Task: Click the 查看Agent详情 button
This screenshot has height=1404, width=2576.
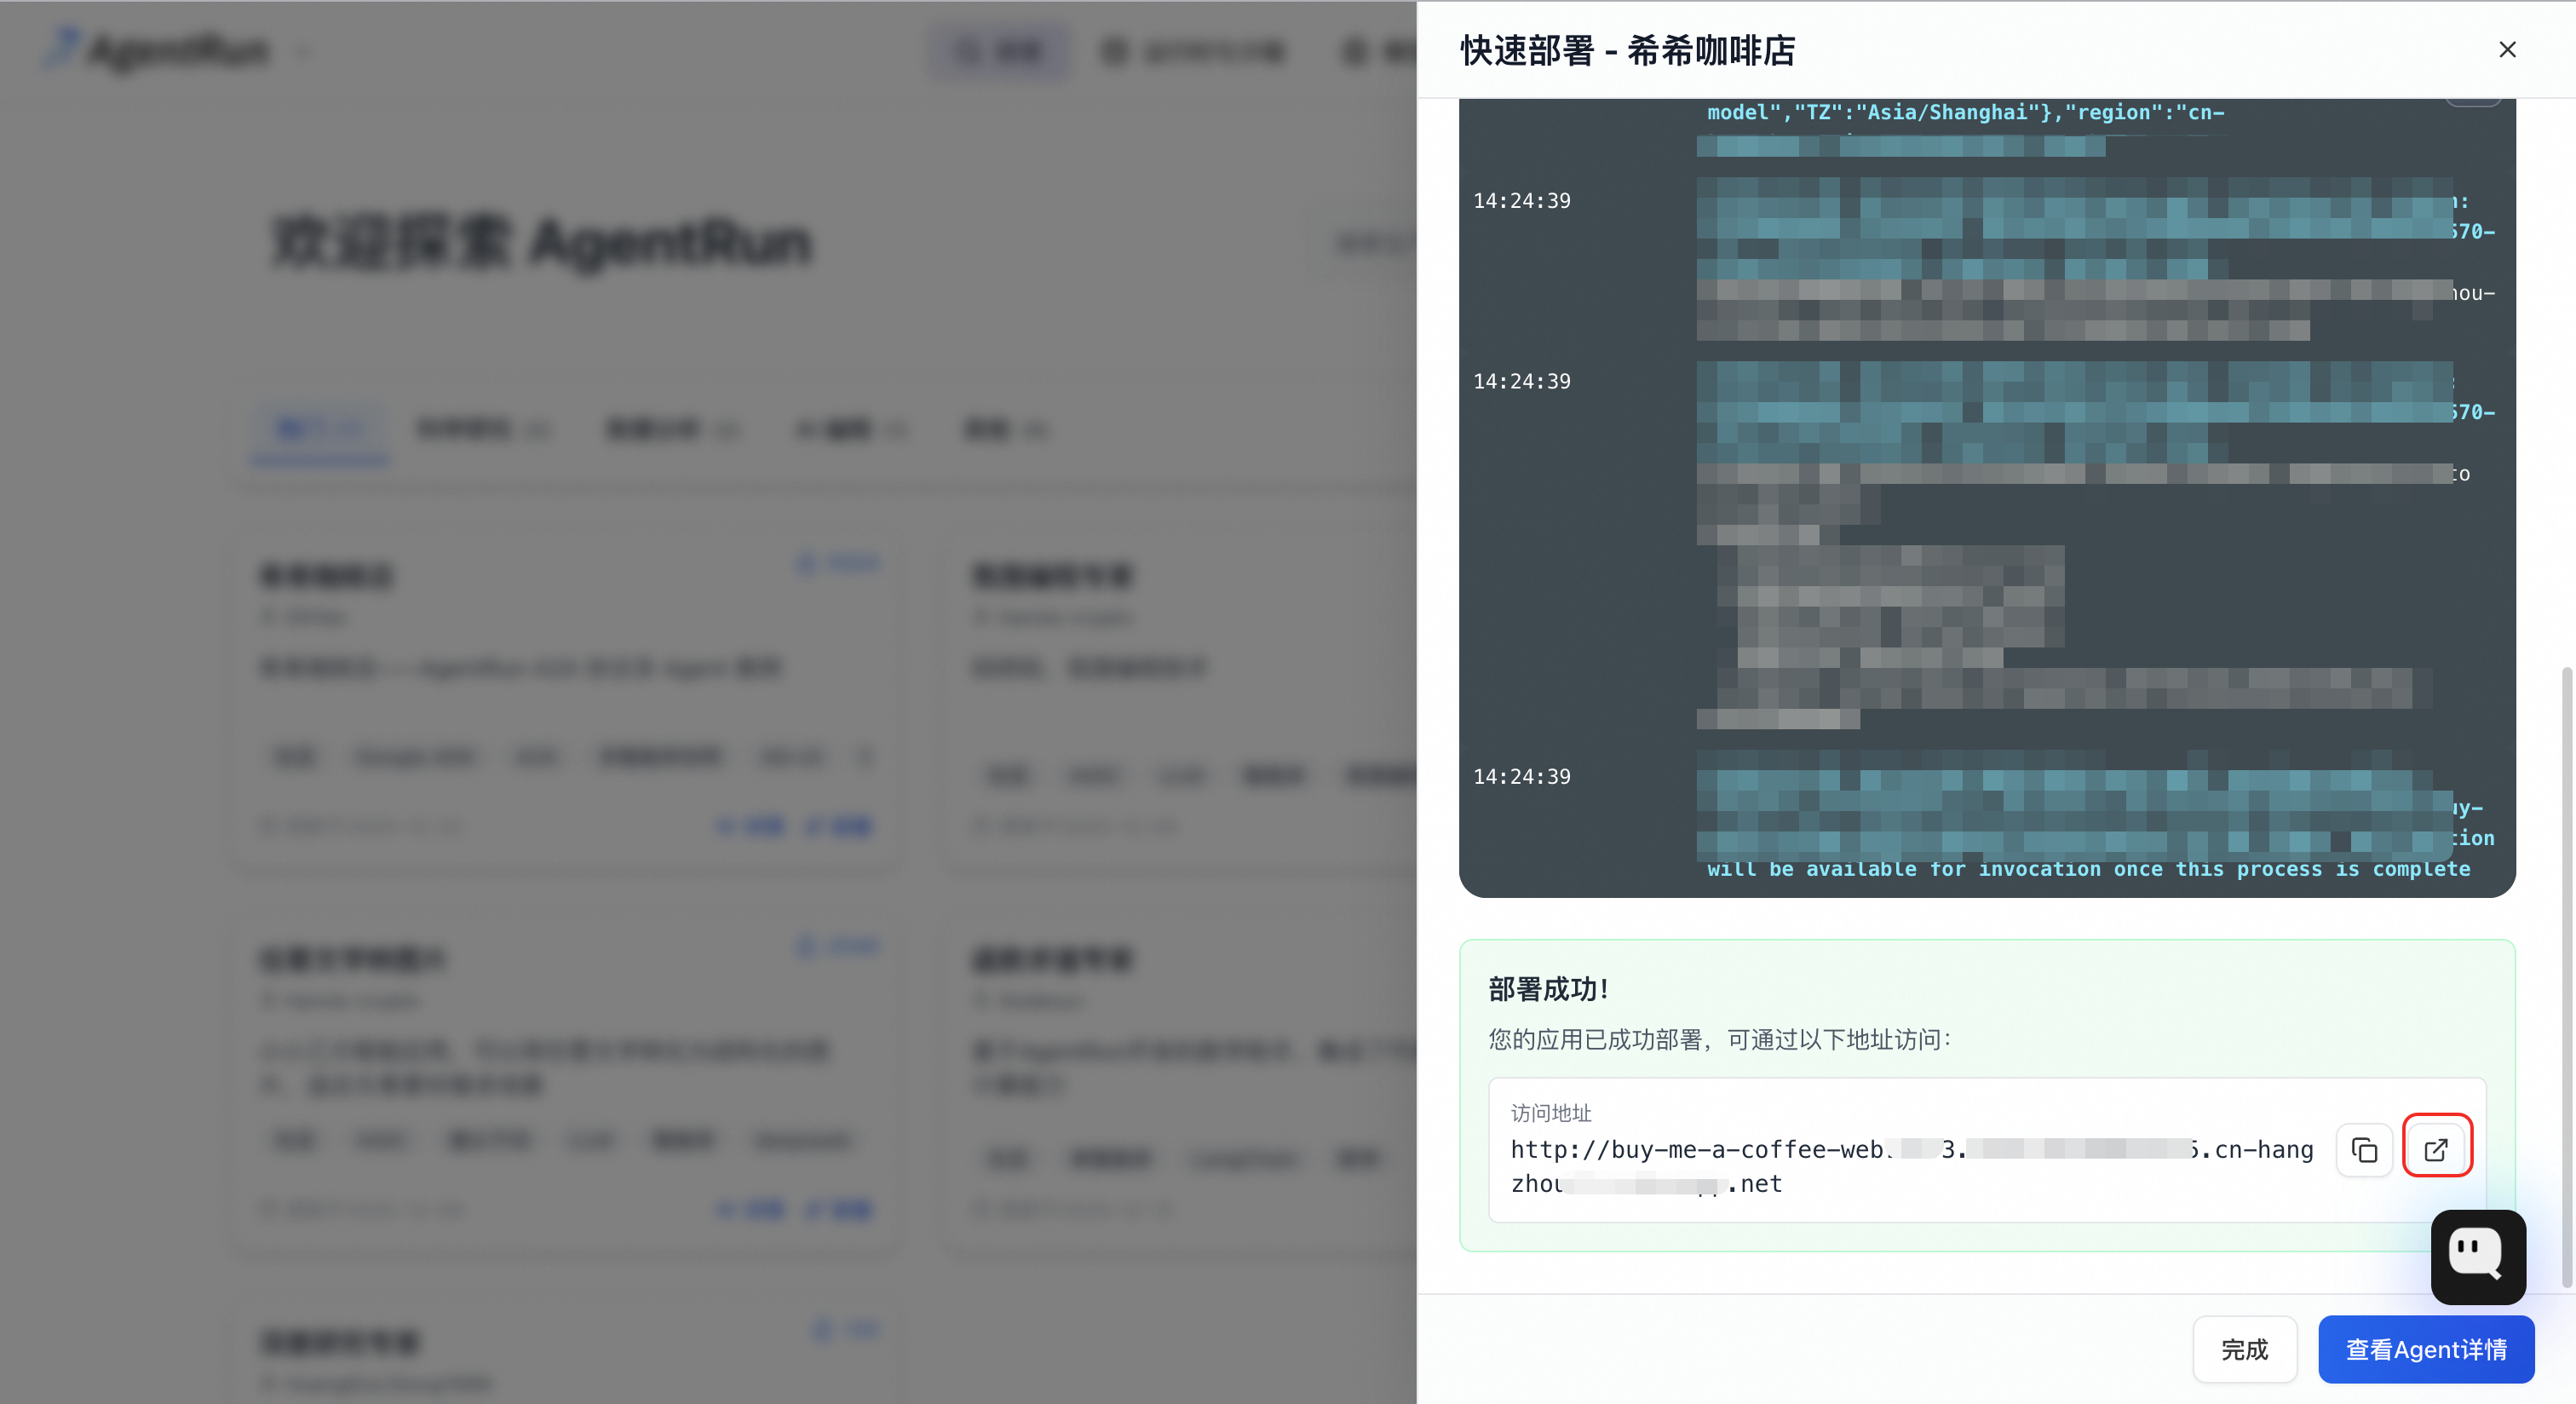Action: coord(2425,1349)
